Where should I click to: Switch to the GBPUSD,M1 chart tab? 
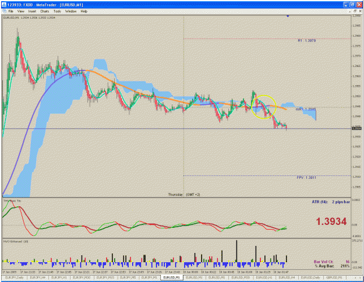pos(334,277)
